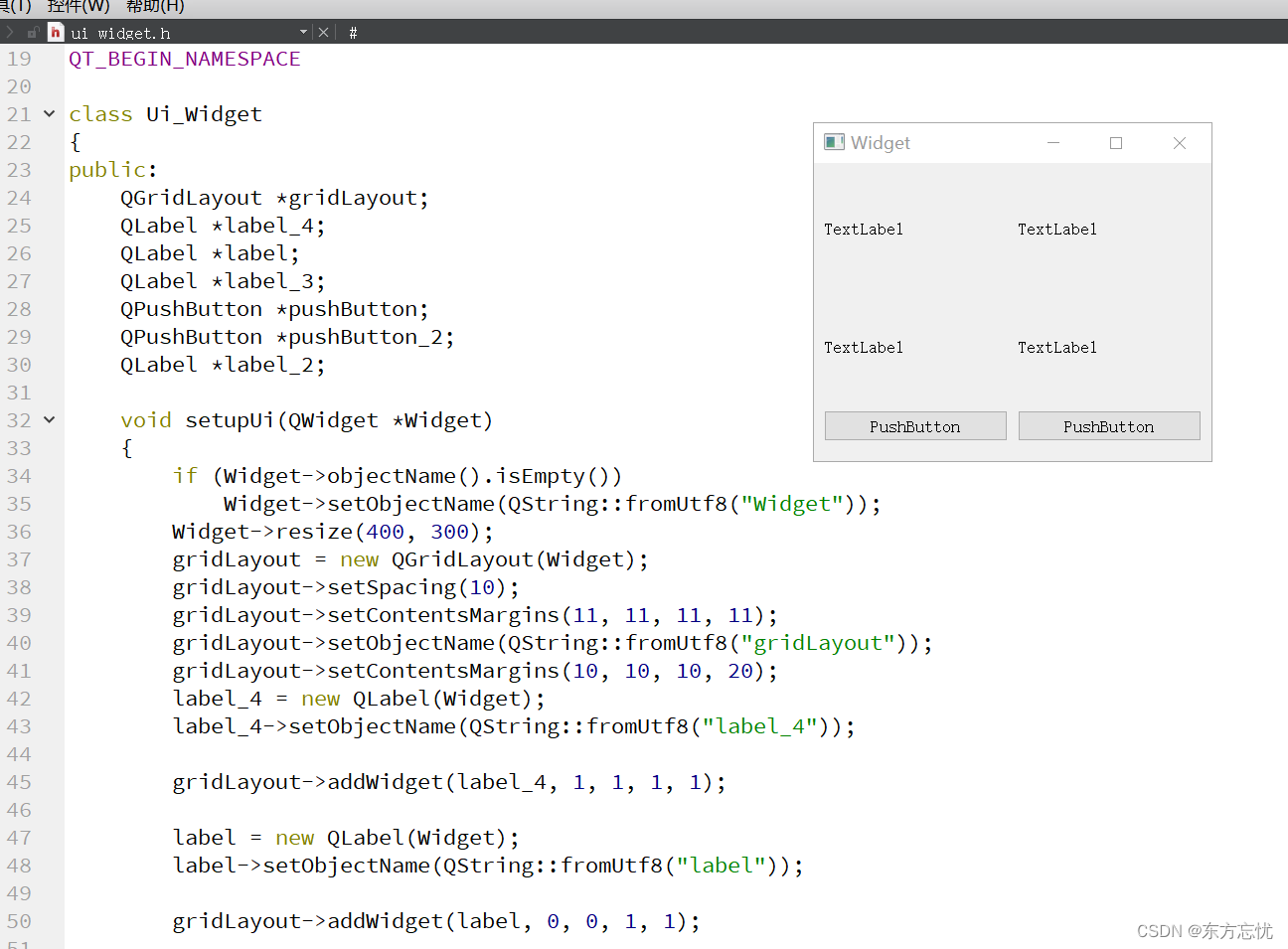Click the addWidget(label, 0, 0, 1, 1) line
The width and height of the screenshot is (1288, 949).
[x=436, y=921]
